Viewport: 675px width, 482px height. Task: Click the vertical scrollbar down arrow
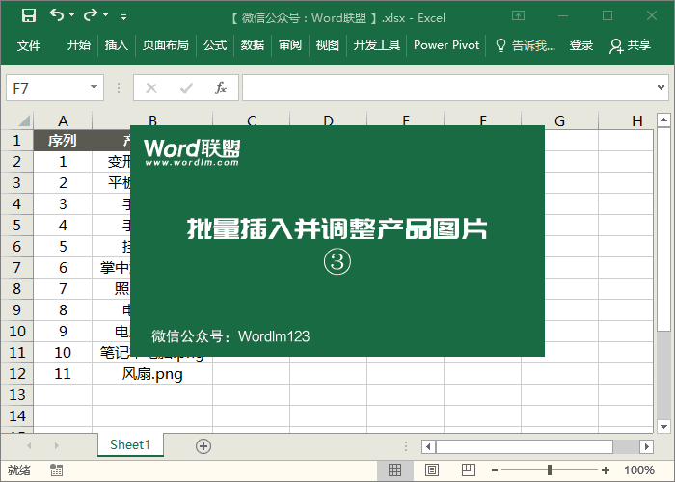[663, 426]
